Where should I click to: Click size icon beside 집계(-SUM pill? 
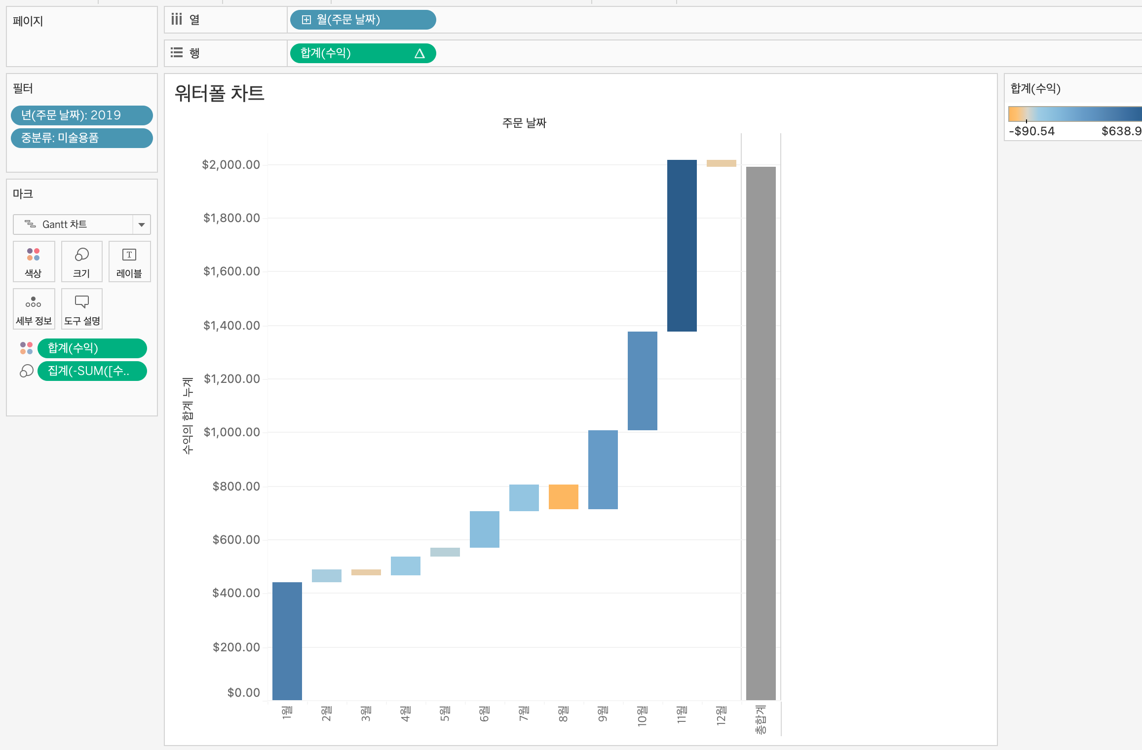click(26, 371)
